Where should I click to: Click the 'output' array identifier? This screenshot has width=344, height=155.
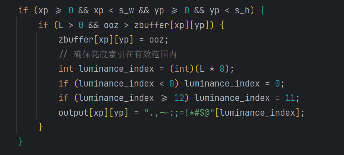click(73, 113)
